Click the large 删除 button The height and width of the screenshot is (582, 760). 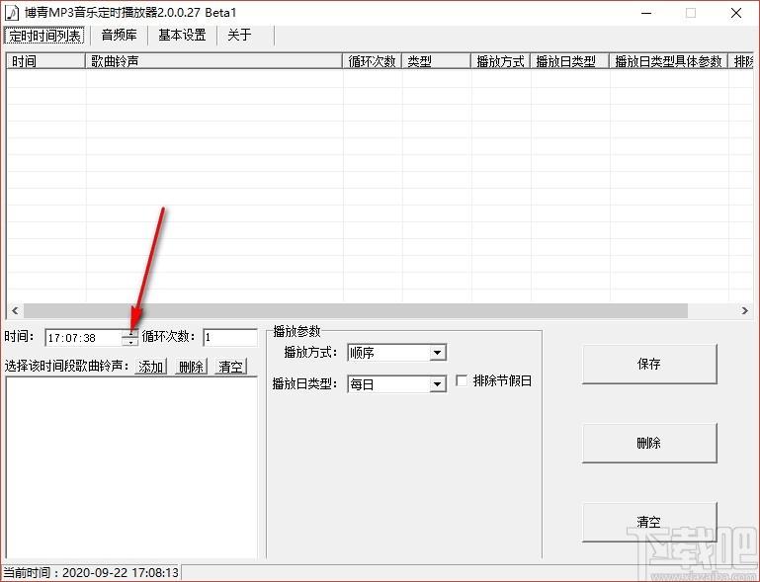click(x=649, y=443)
